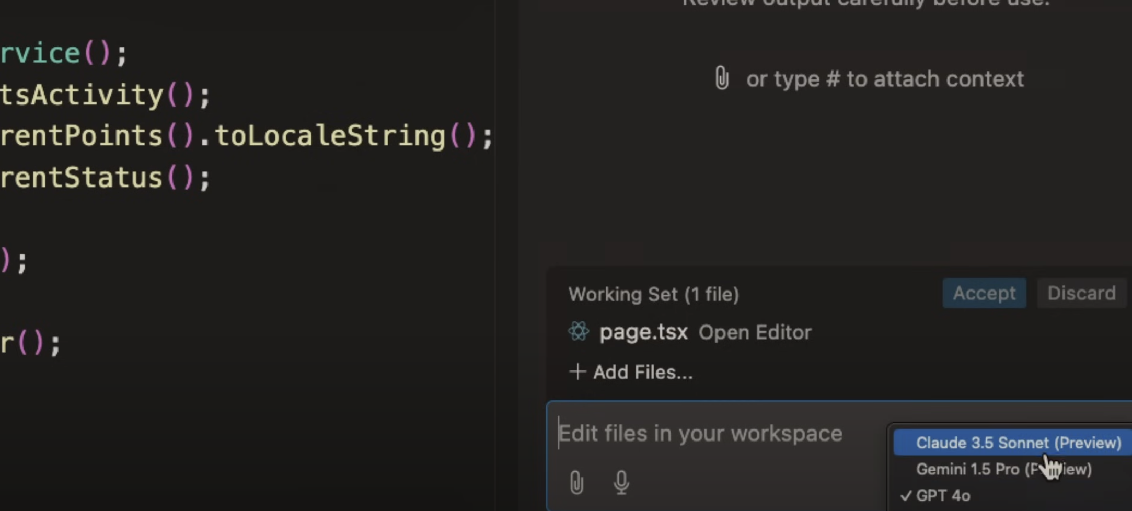
Task: Click the checkmark next to GPT 4o
Action: pyautogui.click(x=906, y=495)
